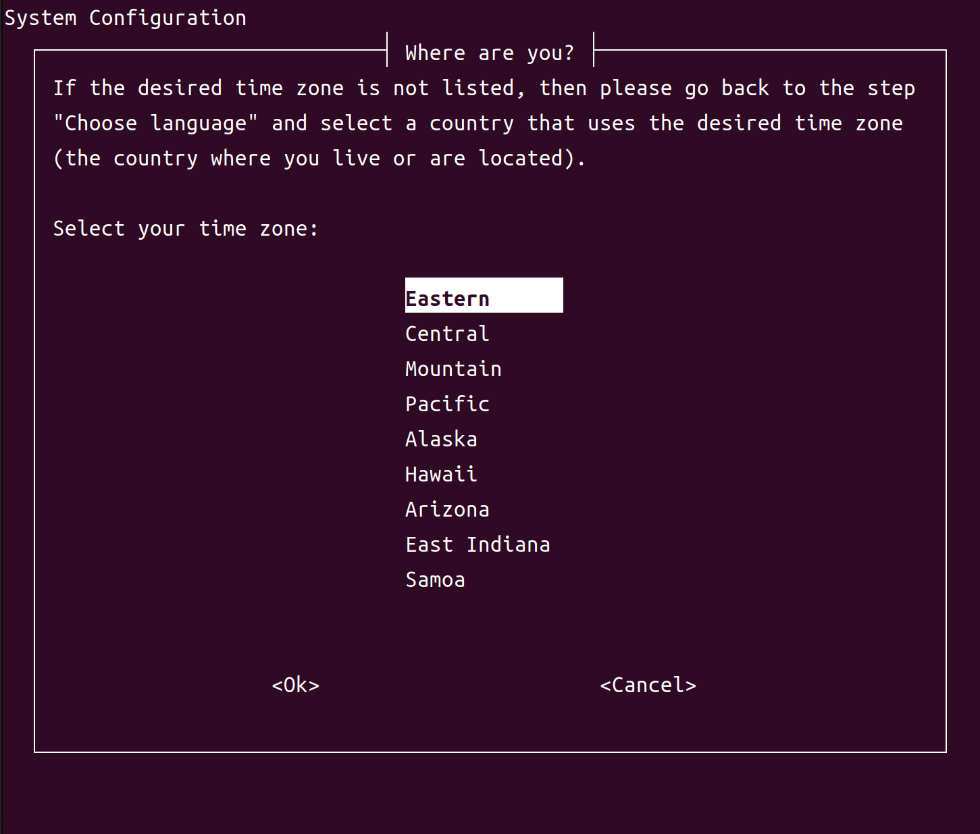Screen dimensions: 980x834
Task: Click the Select your time zone label
Action: point(186,228)
